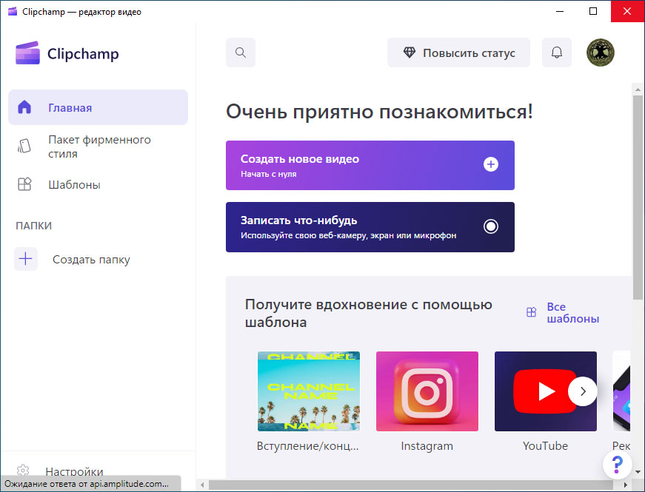Click heading Очень приятно познакомиться!
Image resolution: width=645 pixels, height=492 pixels.
(x=379, y=112)
